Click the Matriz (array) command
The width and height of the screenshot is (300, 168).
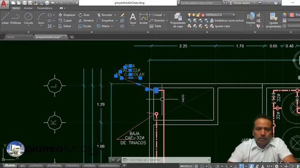(x=103, y=26)
